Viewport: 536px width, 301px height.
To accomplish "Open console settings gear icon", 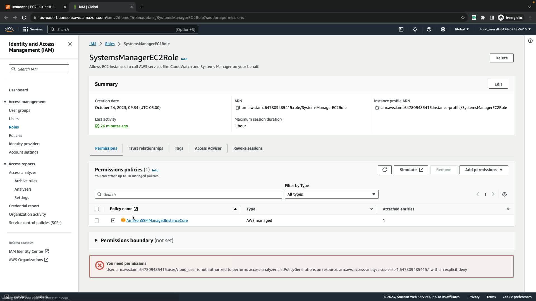I will pos(443,29).
